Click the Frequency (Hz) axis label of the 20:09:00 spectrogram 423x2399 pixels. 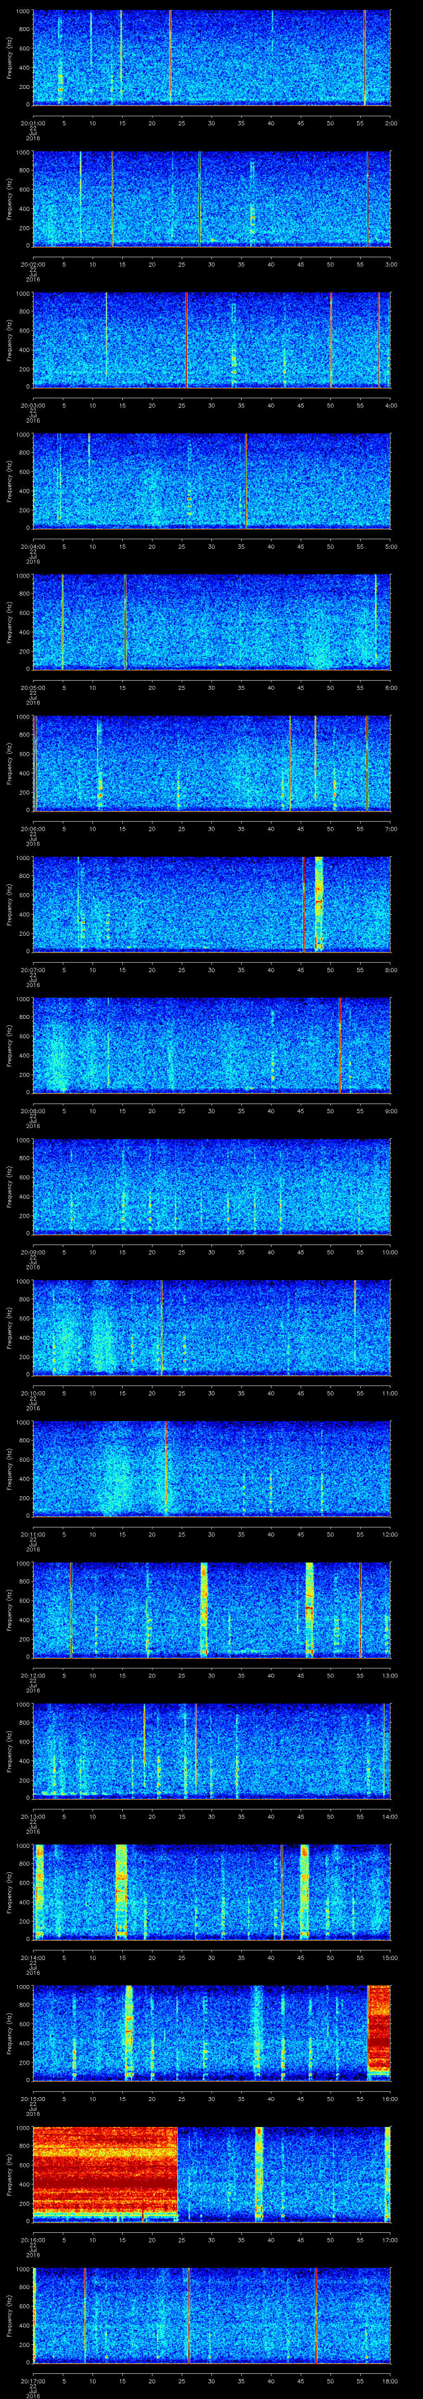pyautogui.click(x=10, y=1185)
